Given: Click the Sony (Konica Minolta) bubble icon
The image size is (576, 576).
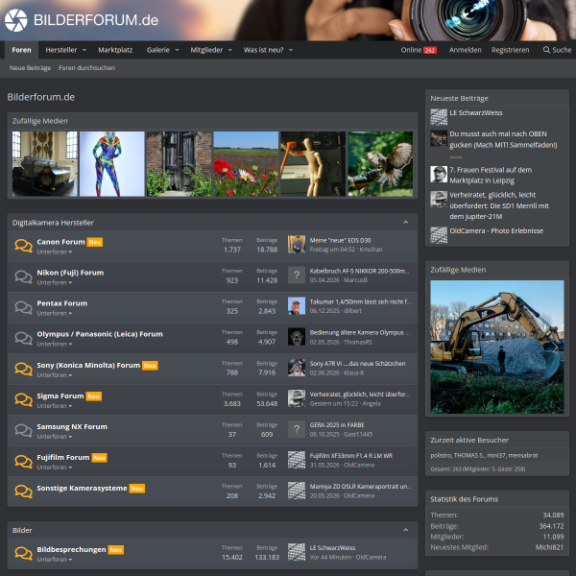Looking at the screenshot, I should [23, 369].
